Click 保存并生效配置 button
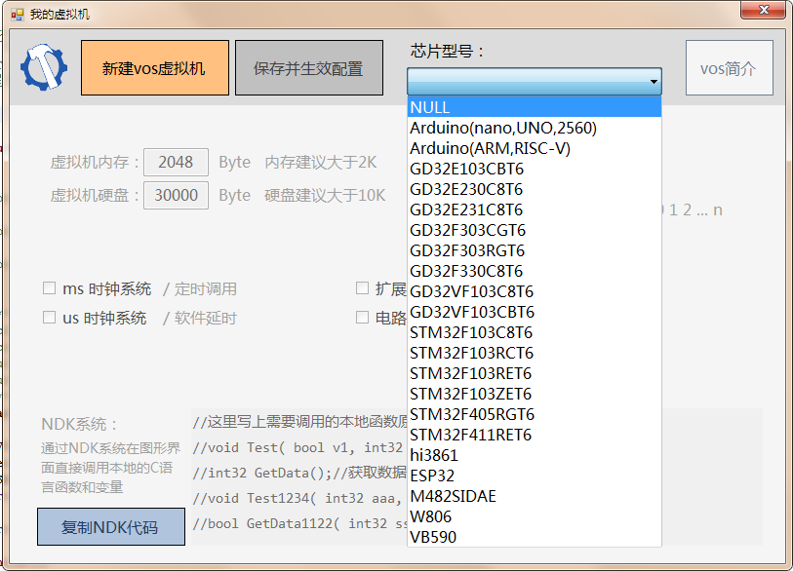The image size is (793, 571). [309, 67]
